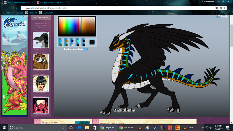This screenshot has width=233, height=131.
Task: Open the Gemsona Maker game thumbnail
Action: [41, 105]
